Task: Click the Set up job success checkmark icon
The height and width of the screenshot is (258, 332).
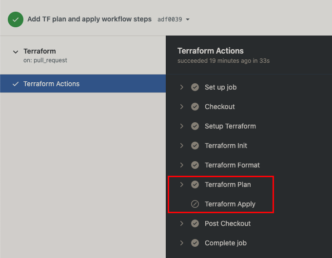Action: tap(195, 87)
